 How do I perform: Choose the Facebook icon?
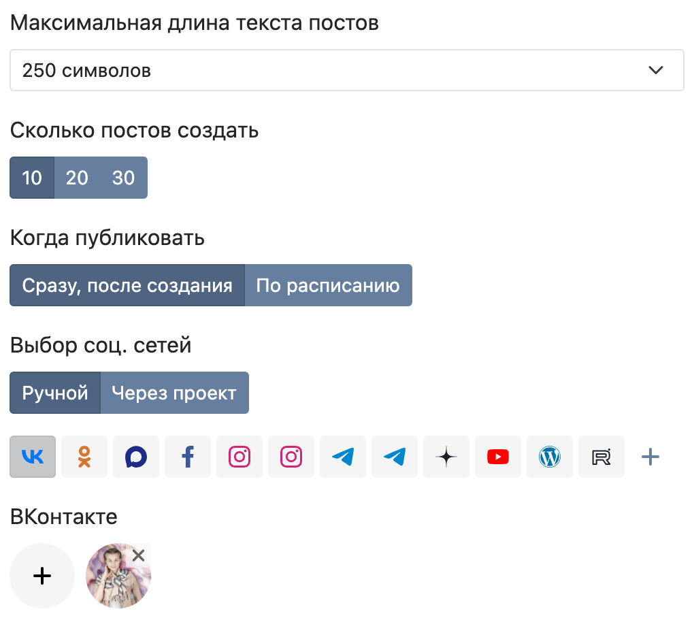click(188, 457)
